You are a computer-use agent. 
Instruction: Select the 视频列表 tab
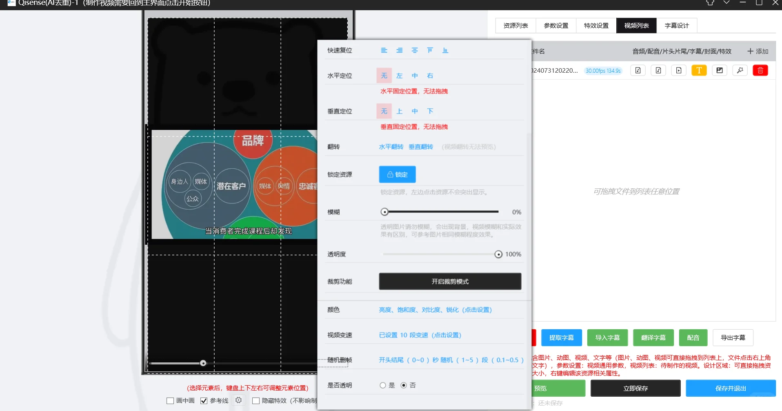point(636,25)
